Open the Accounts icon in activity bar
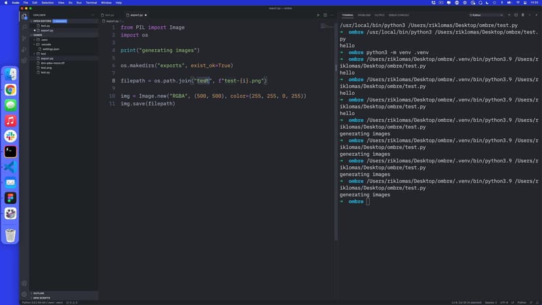The image size is (542, 305). [x=24, y=283]
